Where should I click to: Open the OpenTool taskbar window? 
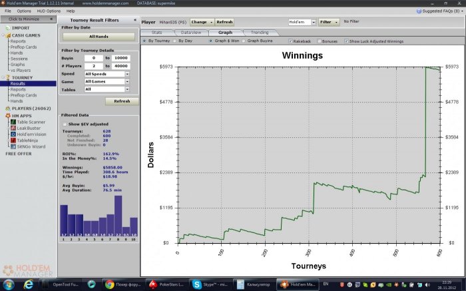(x=61, y=284)
